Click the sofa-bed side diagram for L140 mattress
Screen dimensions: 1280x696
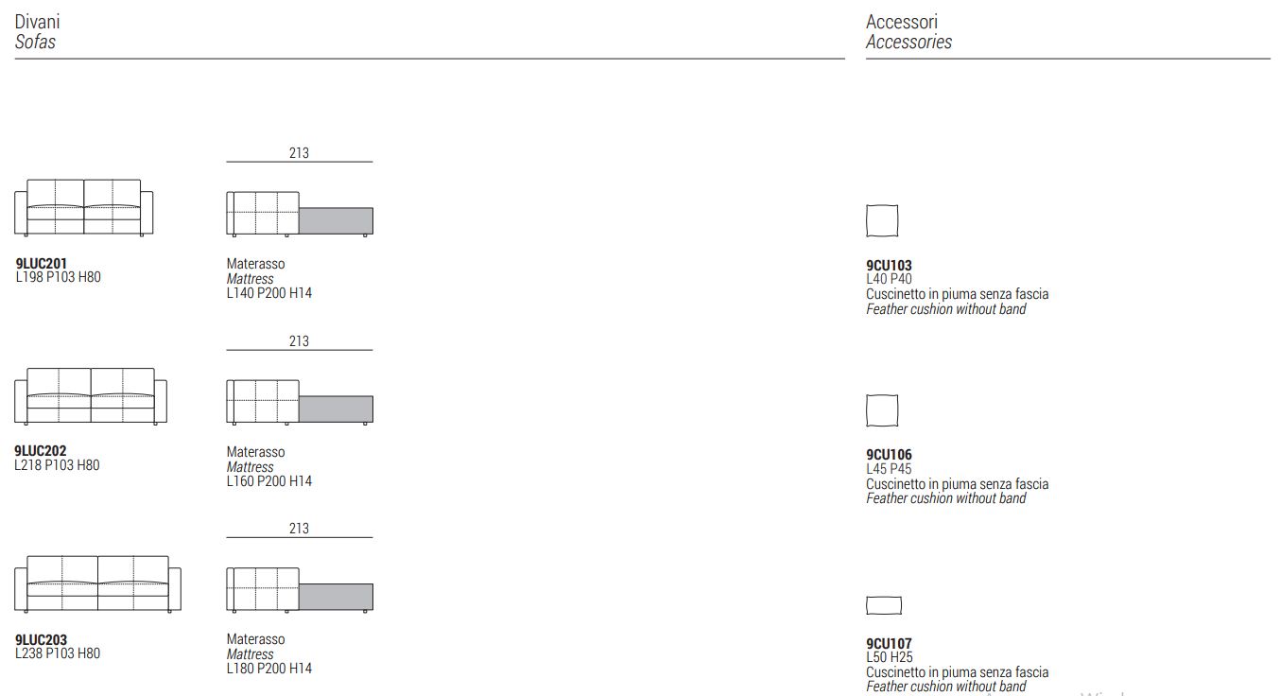click(x=300, y=213)
